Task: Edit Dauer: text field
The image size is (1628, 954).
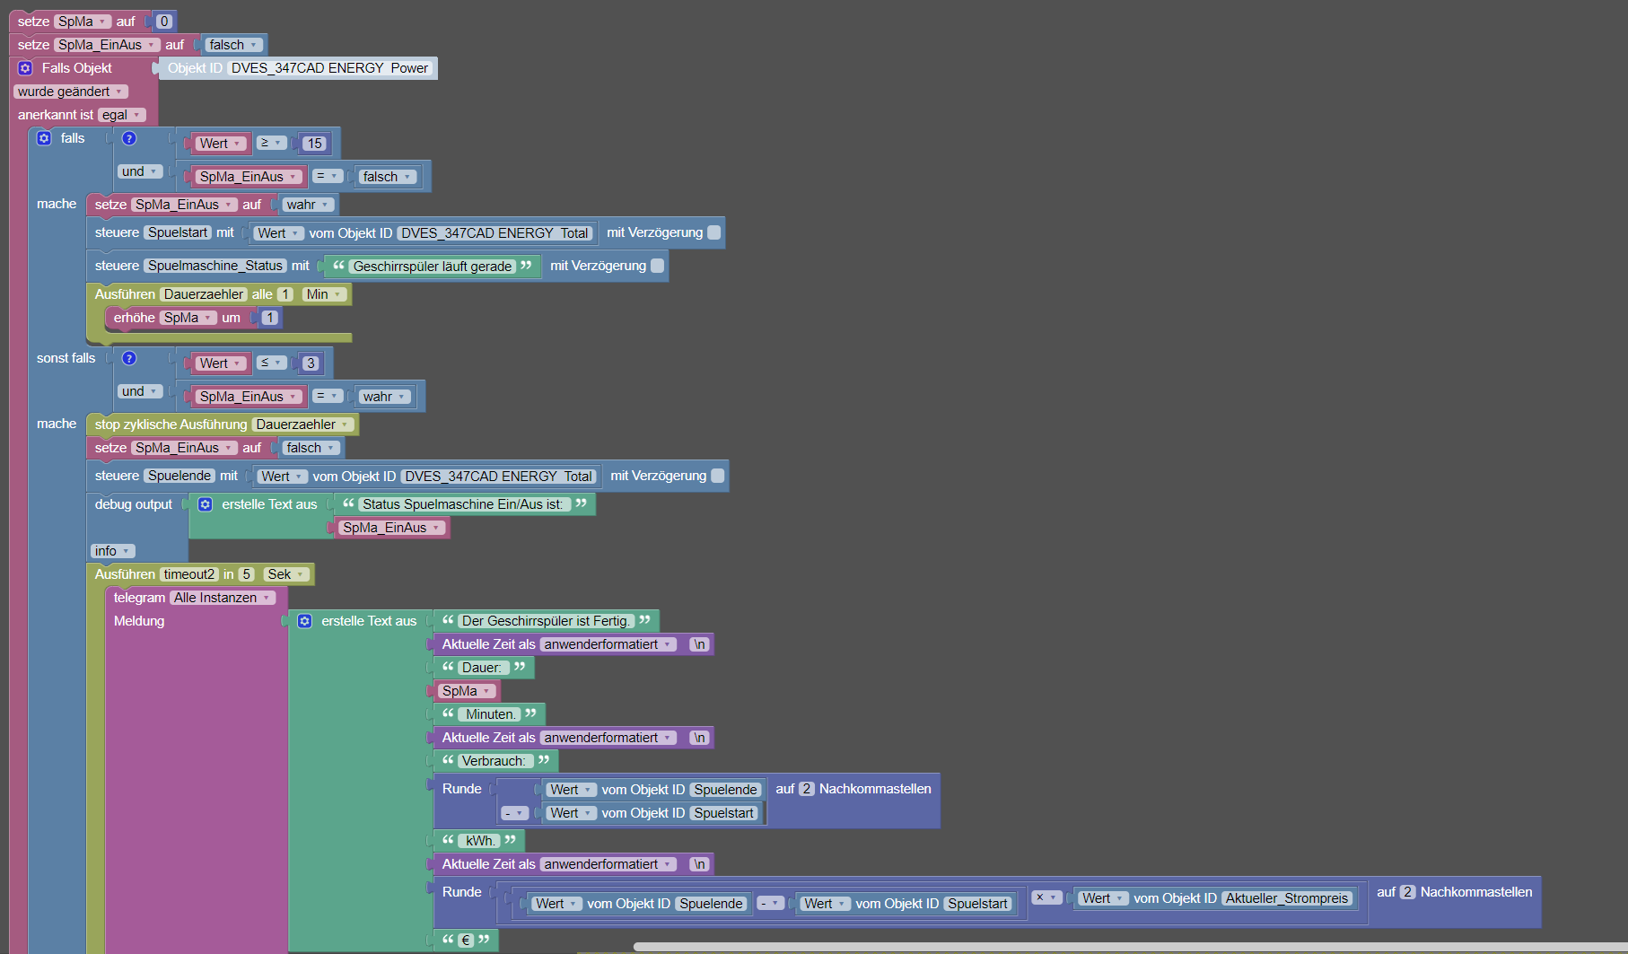Action: (x=482, y=668)
